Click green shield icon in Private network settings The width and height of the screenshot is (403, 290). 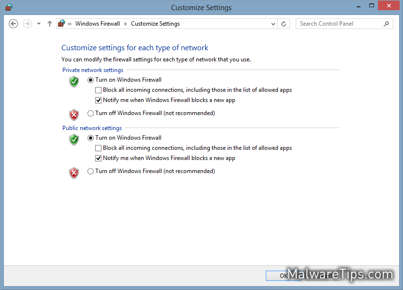click(x=74, y=82)
